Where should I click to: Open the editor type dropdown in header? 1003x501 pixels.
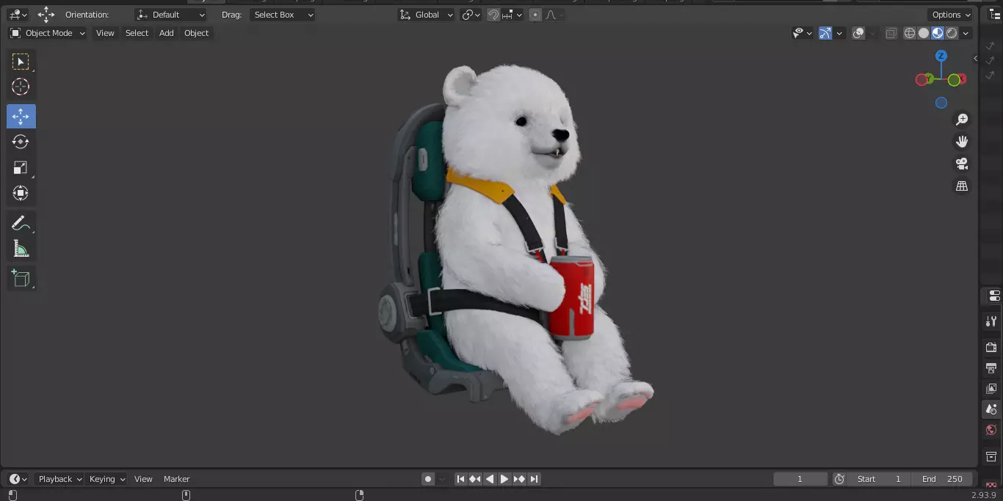[x=18, y=15]
